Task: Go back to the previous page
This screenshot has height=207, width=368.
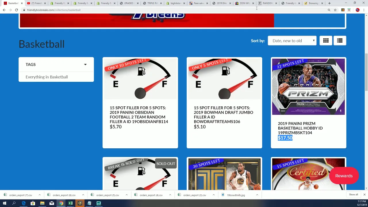Action: point(4,10)
